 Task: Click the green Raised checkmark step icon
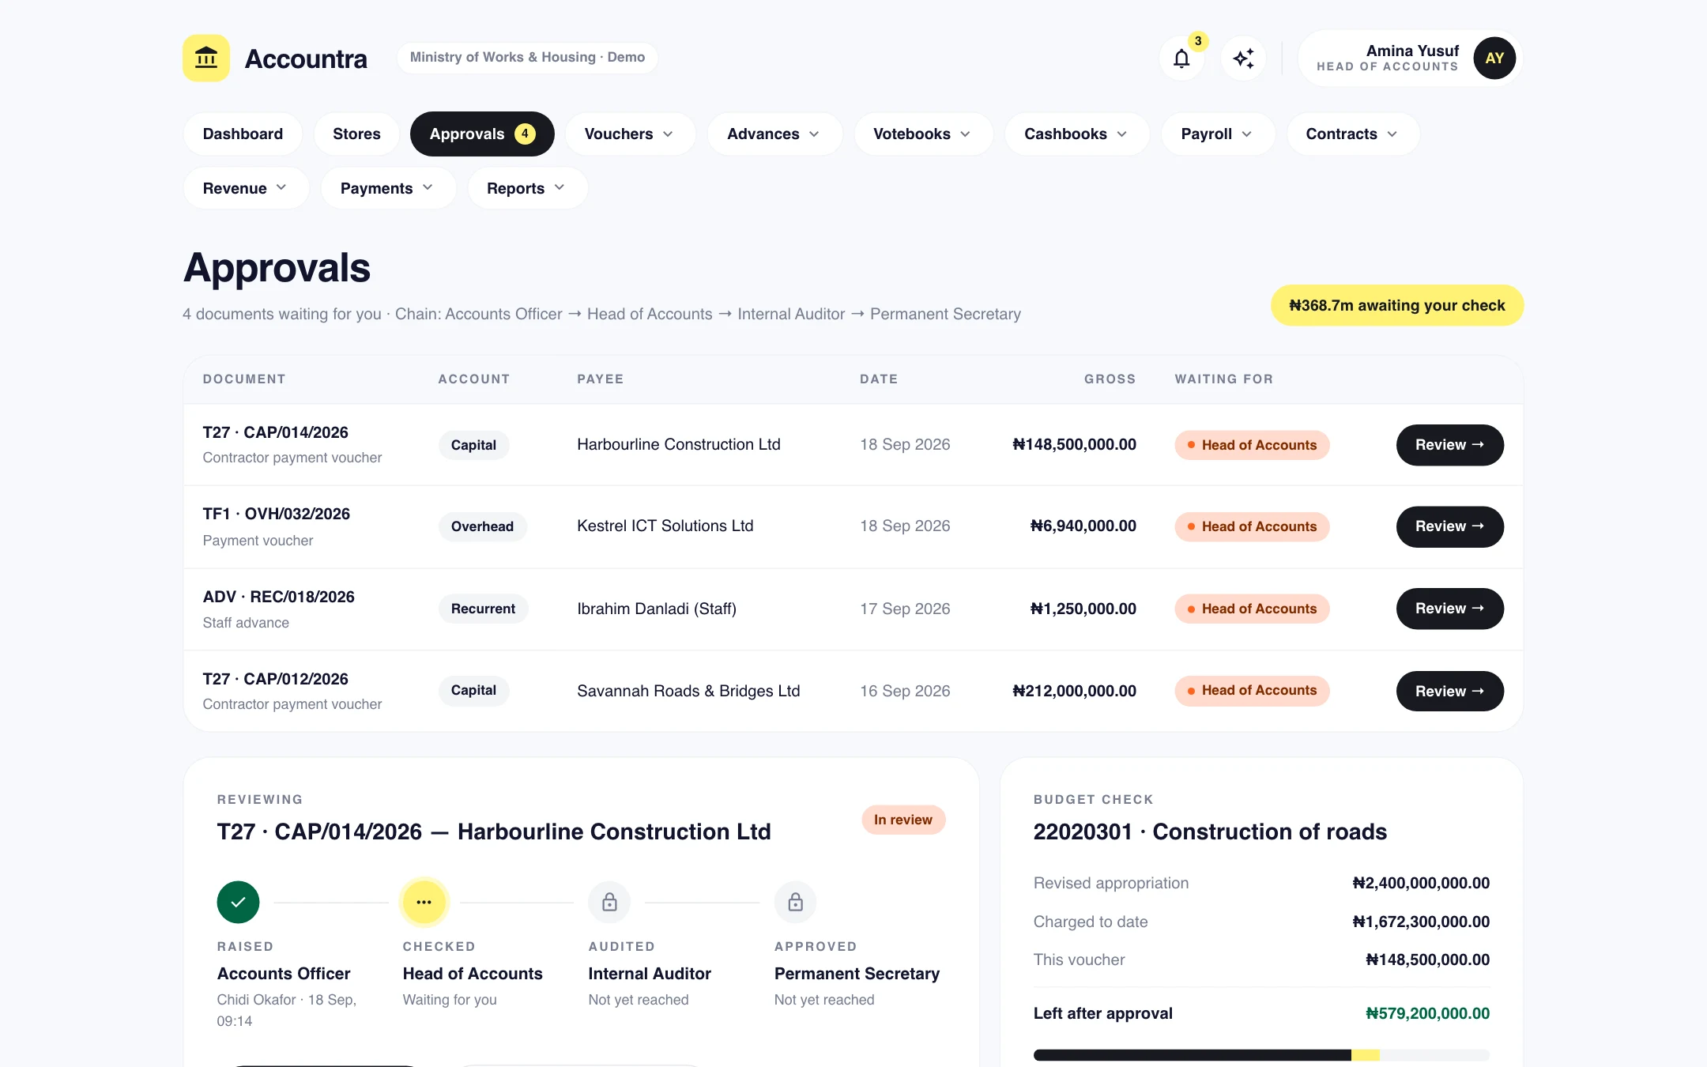coord(238,902)
